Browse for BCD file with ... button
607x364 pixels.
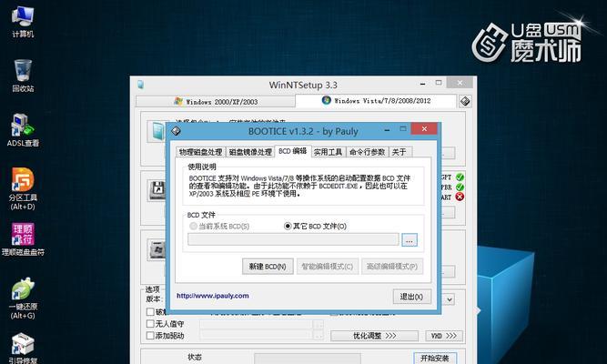click(x=410, y=239)
